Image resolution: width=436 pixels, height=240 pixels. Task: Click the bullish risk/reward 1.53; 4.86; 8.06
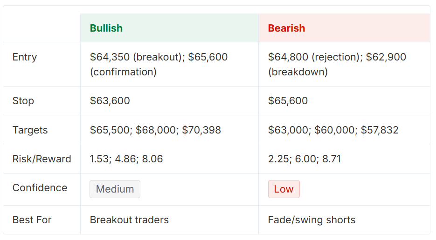126,159
